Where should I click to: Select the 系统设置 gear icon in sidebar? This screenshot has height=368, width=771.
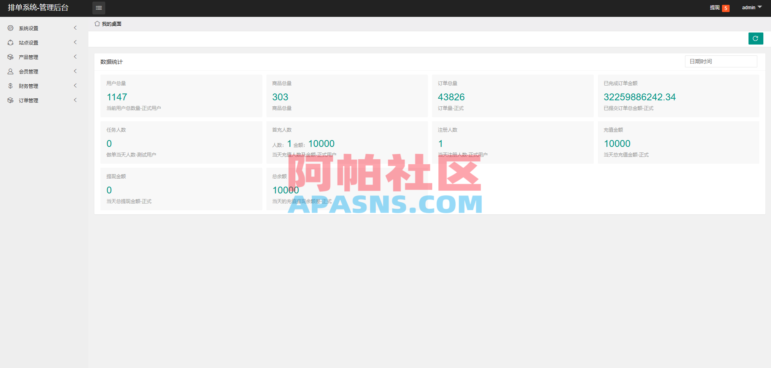click(10, 28)
